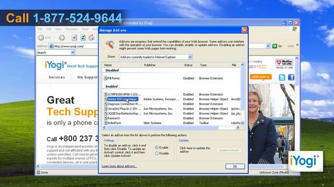Click OK in Manage Add-ons dialog
334x187 pixels.
click(x=235, y=166)
